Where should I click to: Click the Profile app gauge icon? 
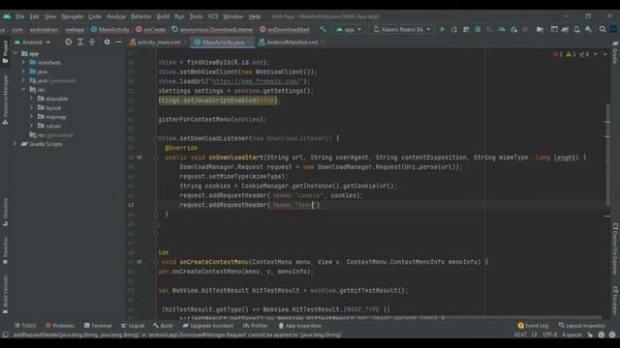[502, 29]
